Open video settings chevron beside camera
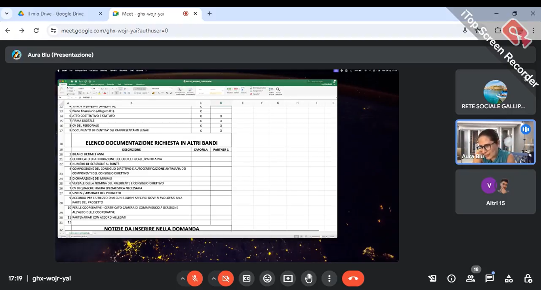Image resolution: width=541 pixels, height=290 pixels. 213,279
